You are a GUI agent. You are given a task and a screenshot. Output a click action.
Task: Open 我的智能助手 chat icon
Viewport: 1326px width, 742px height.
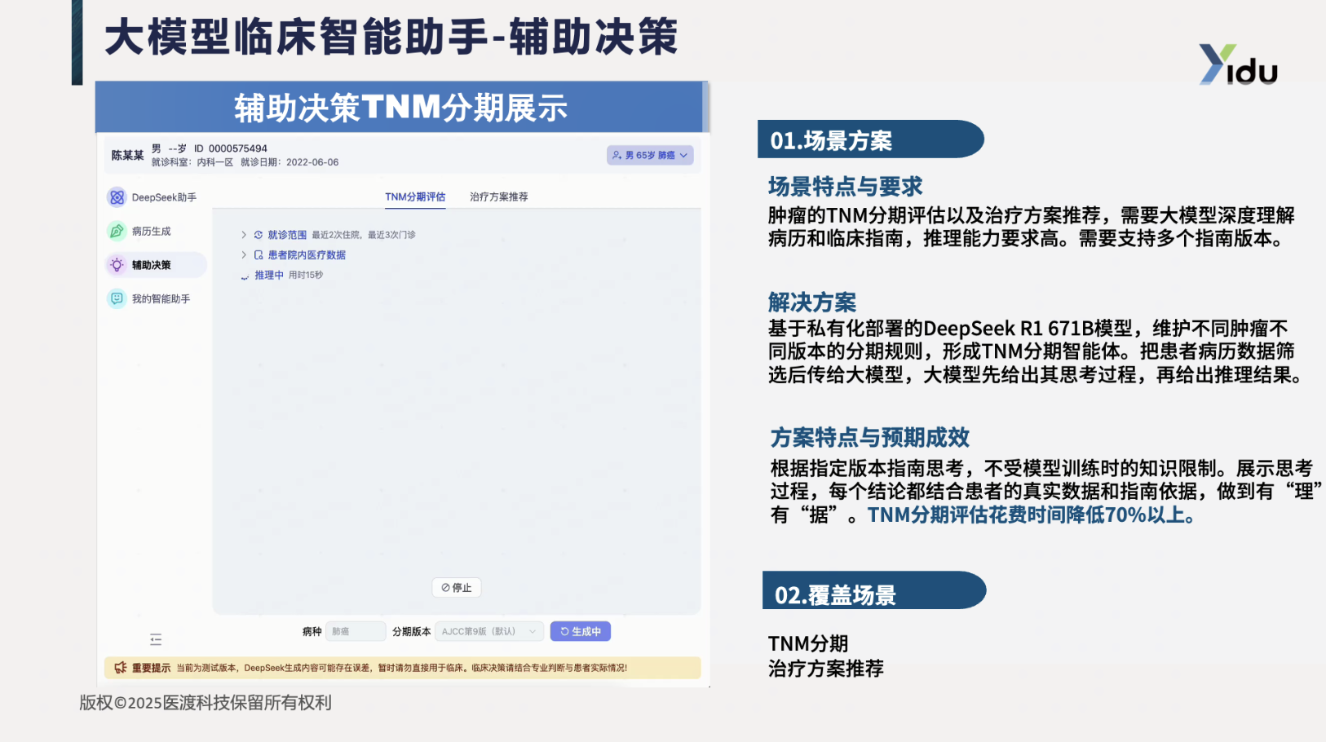pyautogui.click(x=117, y=299)
